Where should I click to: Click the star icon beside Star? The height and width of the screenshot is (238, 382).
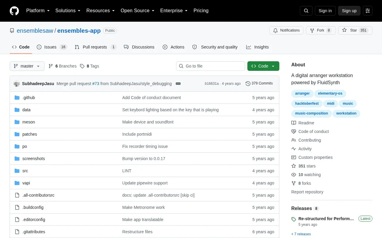(x=344, y=30)
